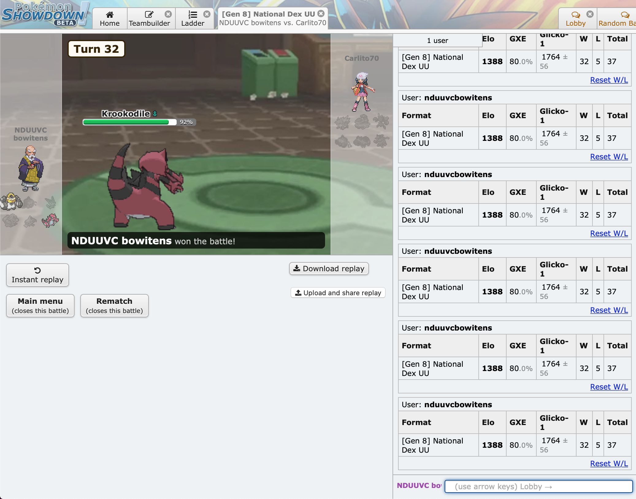Click Reset W/L just above the chat input bar's table

tap(609, 463)
